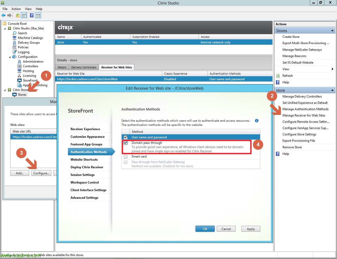Switch to the Delivery Controllers tab
This screenshot has width=337, height=259.
pos(84,67)
